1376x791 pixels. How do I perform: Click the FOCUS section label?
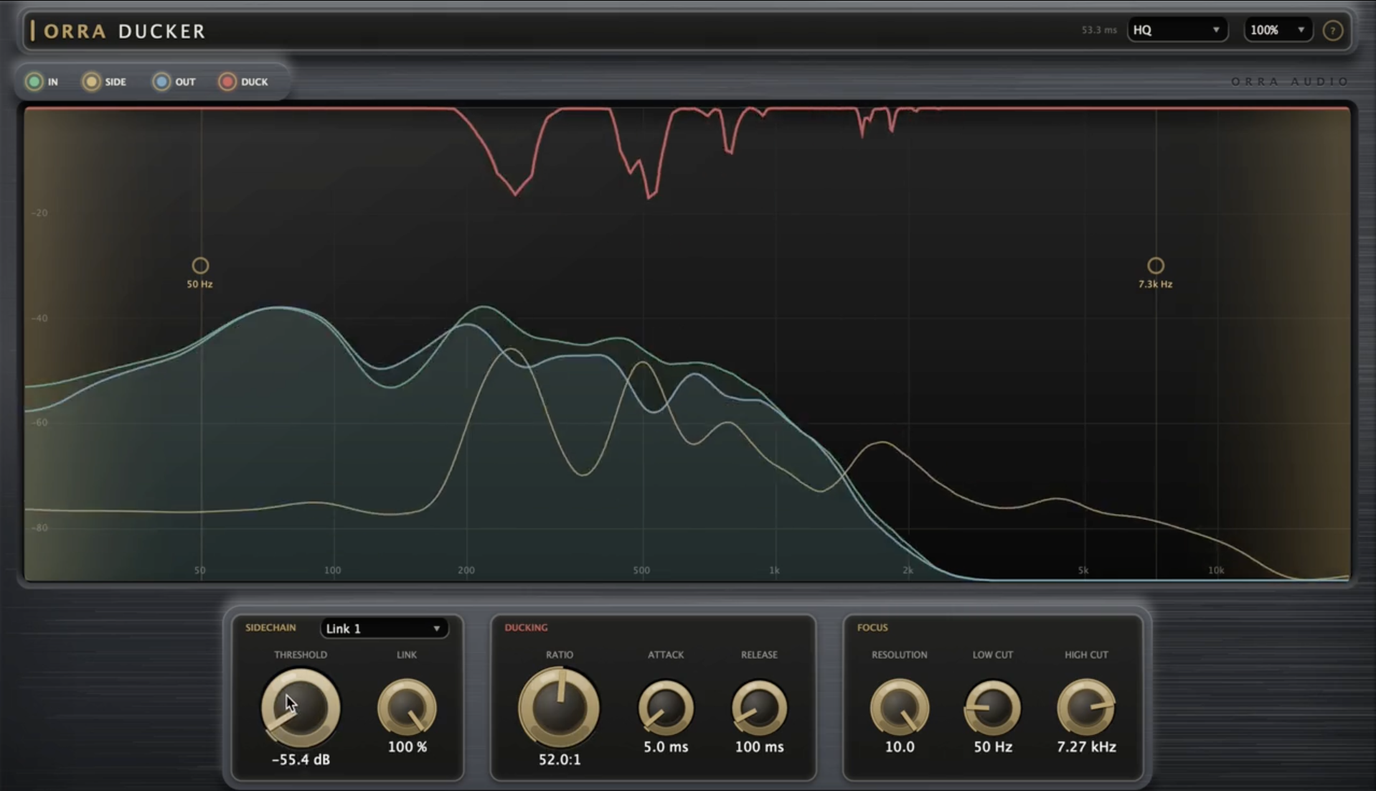872,627
